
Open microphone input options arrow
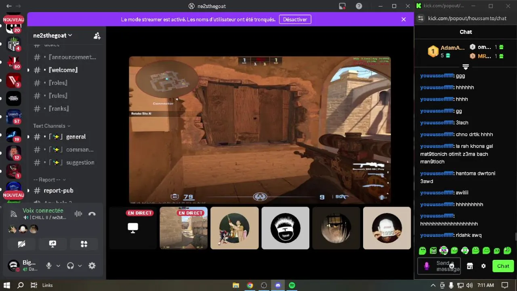tap(58, 266)
